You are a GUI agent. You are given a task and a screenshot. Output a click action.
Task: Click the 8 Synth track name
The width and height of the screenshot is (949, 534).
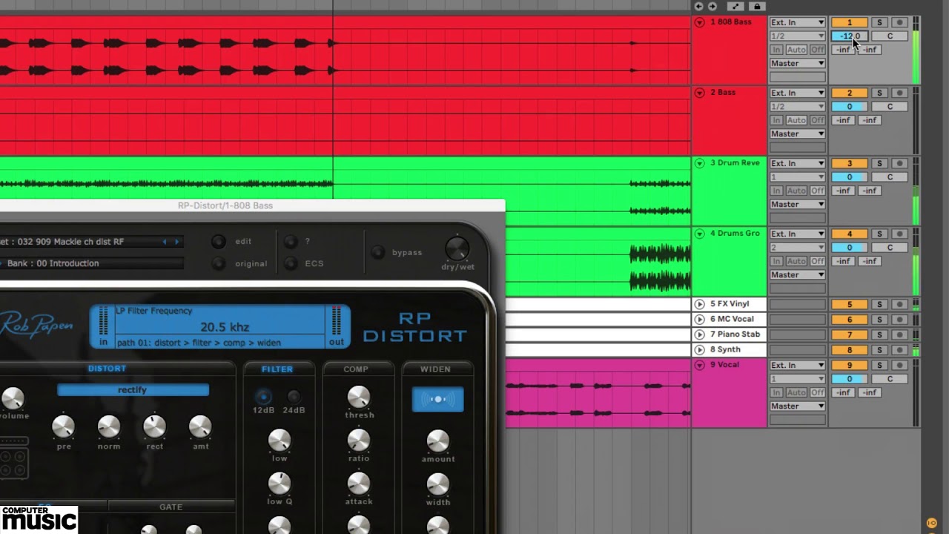tap(725, 349)
